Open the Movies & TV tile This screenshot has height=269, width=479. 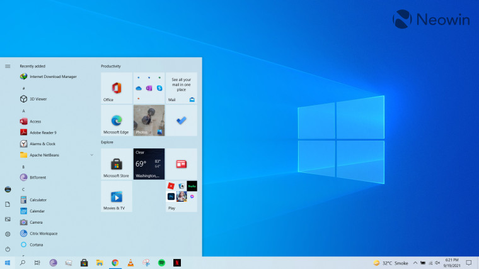(x=117, y=196)
